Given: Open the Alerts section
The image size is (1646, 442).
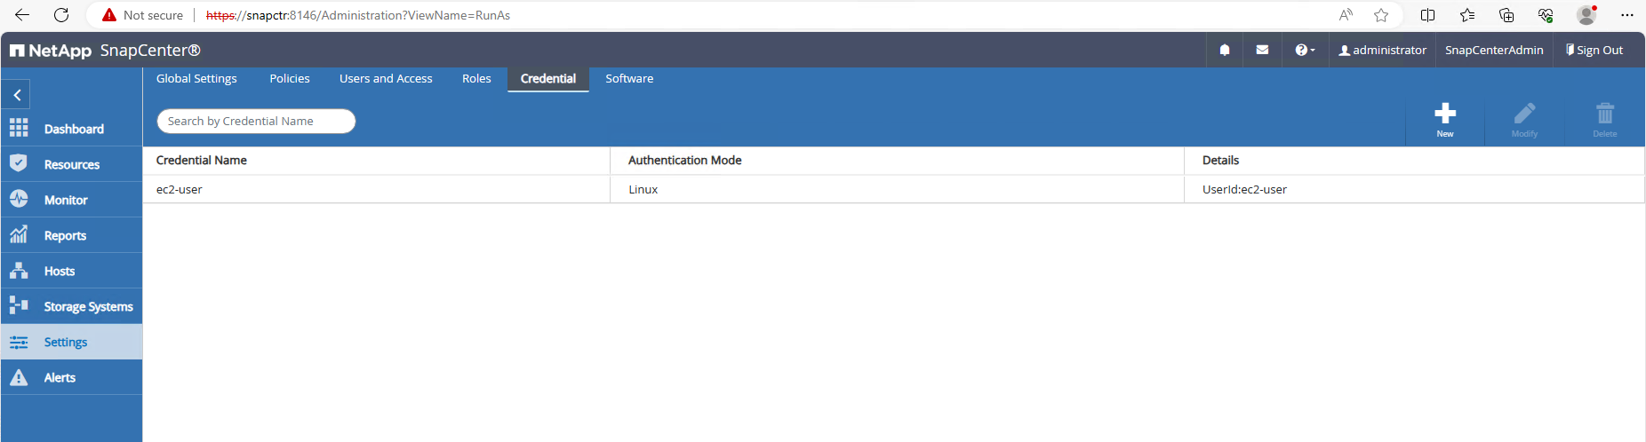Looking at the screenshot, I should [71, 377].
